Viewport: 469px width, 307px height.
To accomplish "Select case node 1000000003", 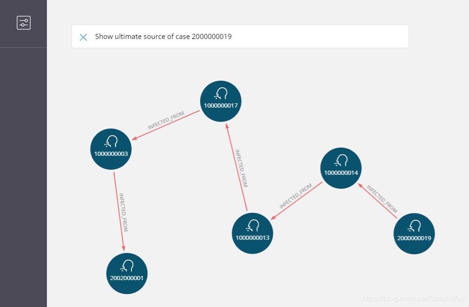I will [x=111, y=148].
